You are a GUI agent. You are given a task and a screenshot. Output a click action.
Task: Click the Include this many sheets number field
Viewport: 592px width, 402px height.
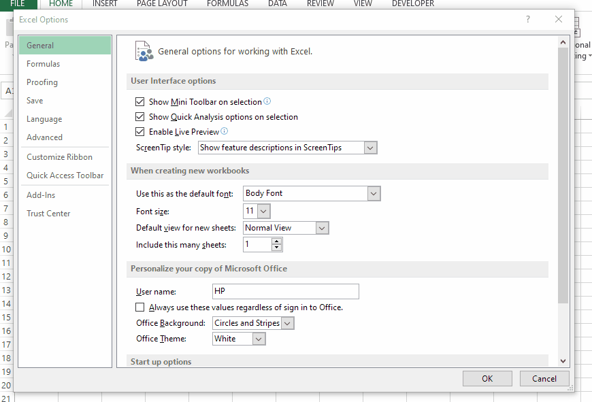tap(257, 245)
